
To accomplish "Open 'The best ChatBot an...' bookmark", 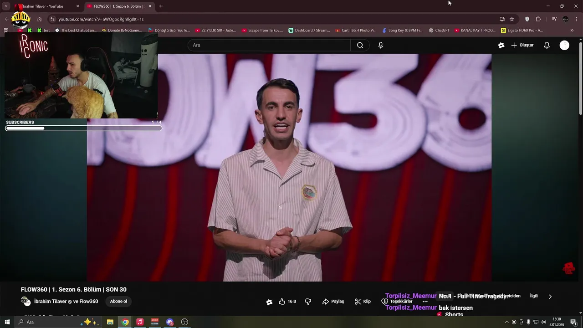I will [76, 31].
